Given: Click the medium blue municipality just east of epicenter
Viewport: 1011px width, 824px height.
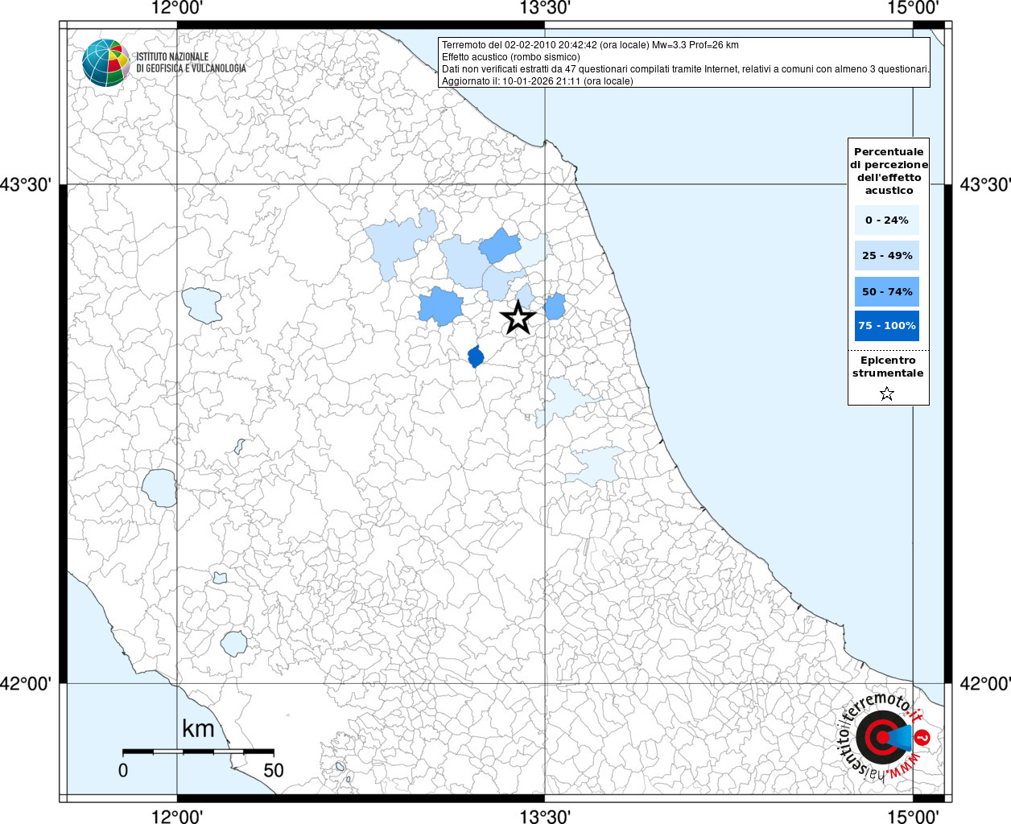Looking at the screenshot, I should [555, 307].
